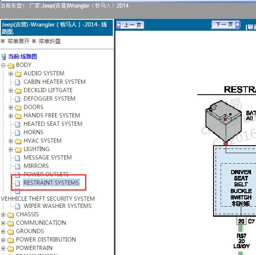Click the DECKLID LIFTGATE folder icon
Screen dimensions: 256x255
[x=18, y=91]
